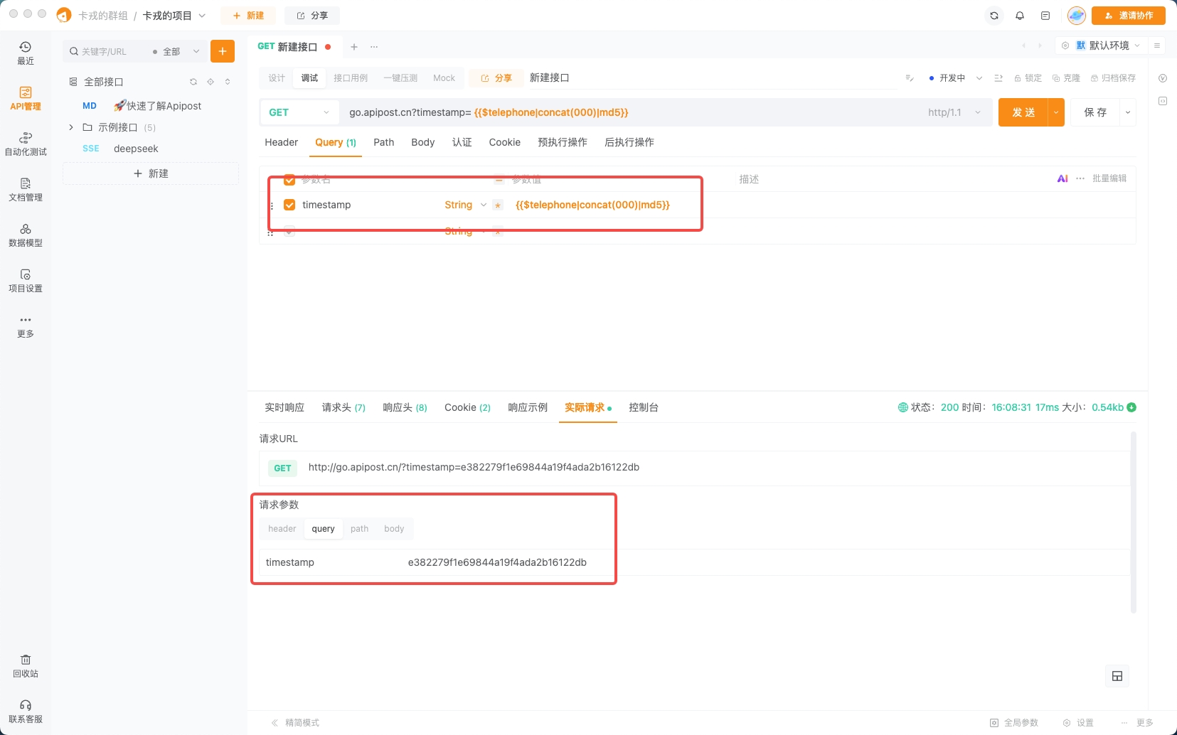
Task: Refresh the 全部接口 list
Action: tap(193, 82)
